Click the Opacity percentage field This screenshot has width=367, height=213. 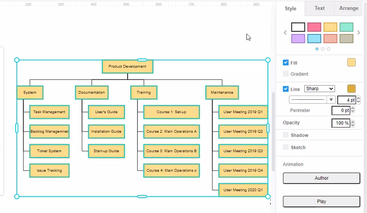point(340,123)
